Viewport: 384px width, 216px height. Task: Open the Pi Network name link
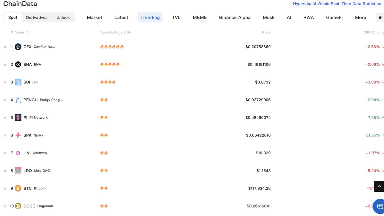[38, 118]
